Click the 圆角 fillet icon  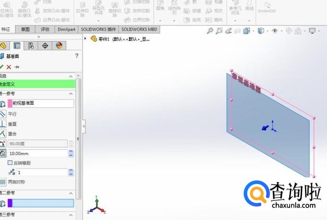tap(160, 6)
